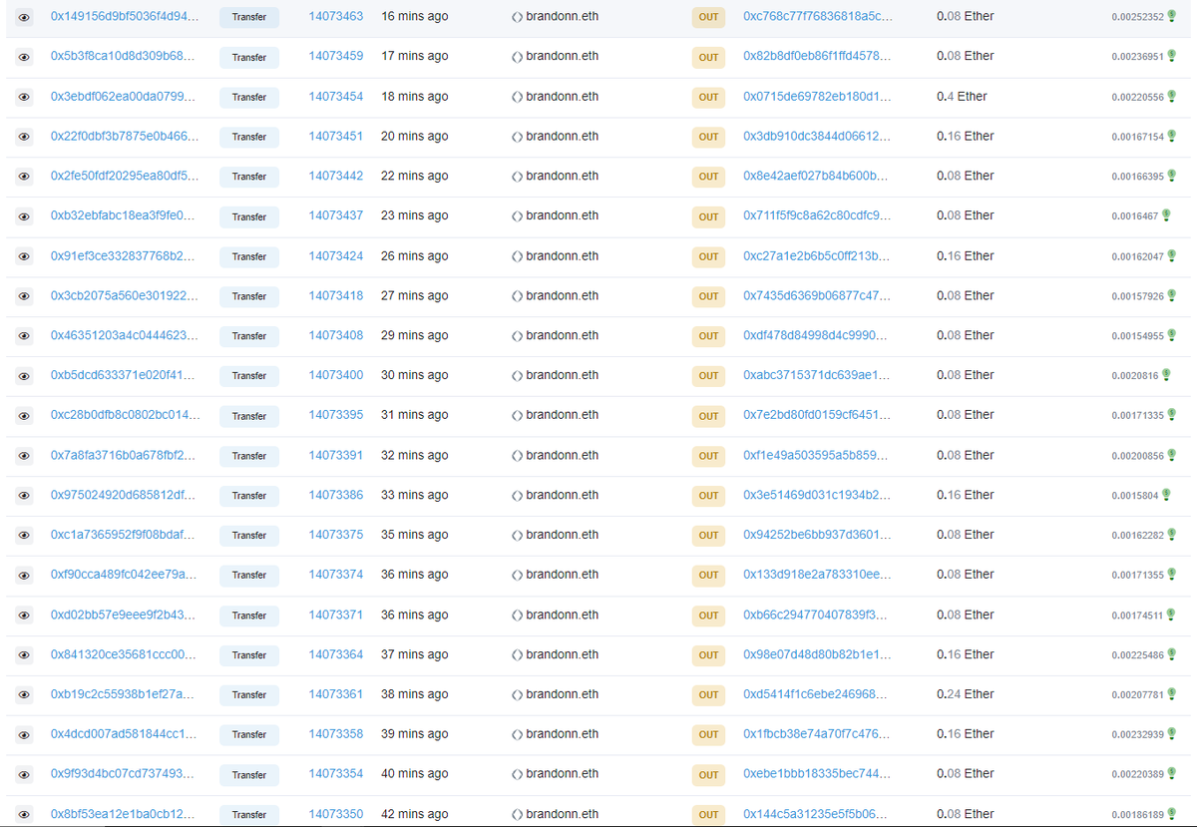Select the lightbulb icon next to fee 0.0016467
The image size is (1197, 827).
[1165, 215]
